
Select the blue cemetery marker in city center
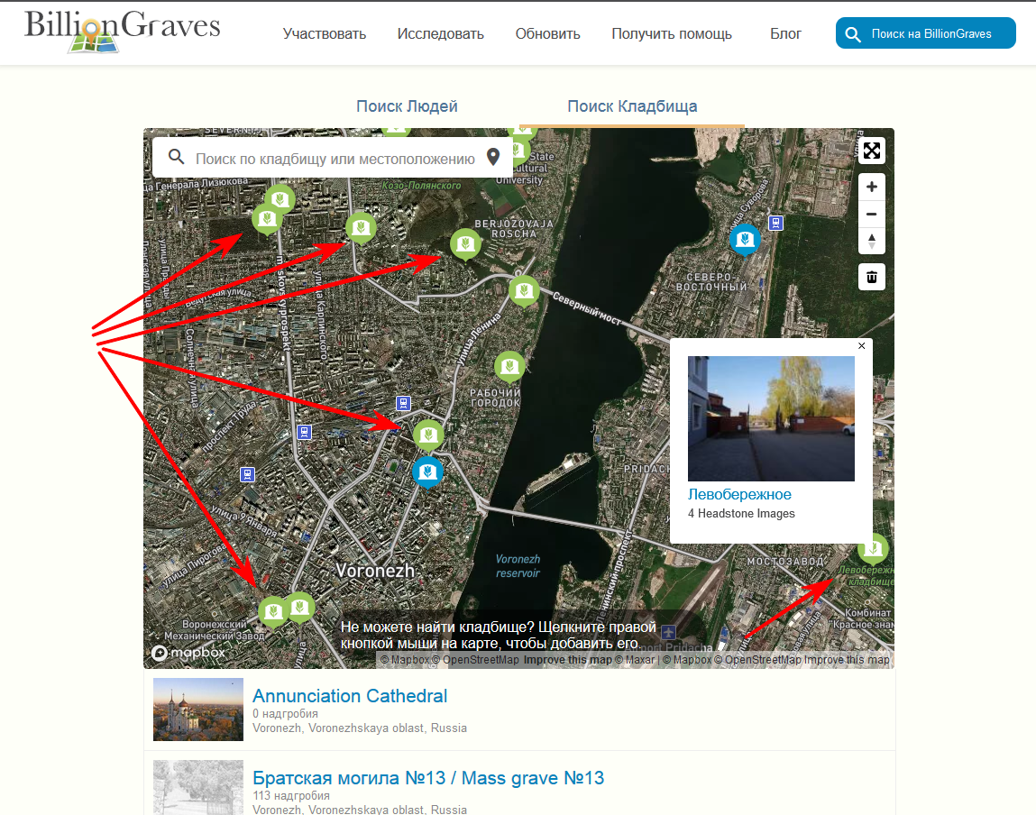tap(427, 473)
